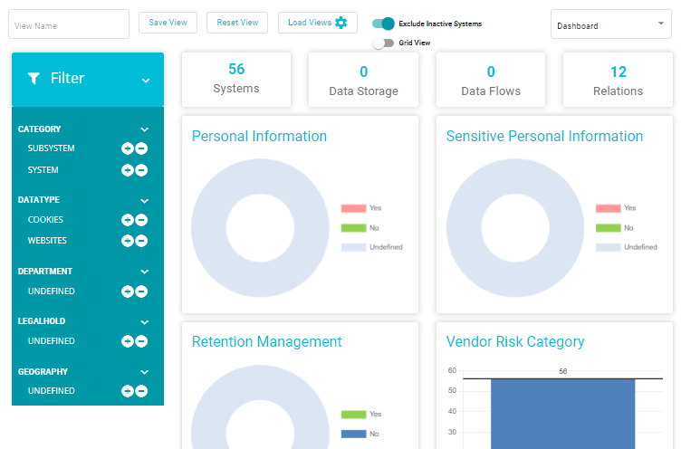This screenshot has width=681, height=449.
Task: Collapse the CATEGORY filter section
Action: click(145, 129)
